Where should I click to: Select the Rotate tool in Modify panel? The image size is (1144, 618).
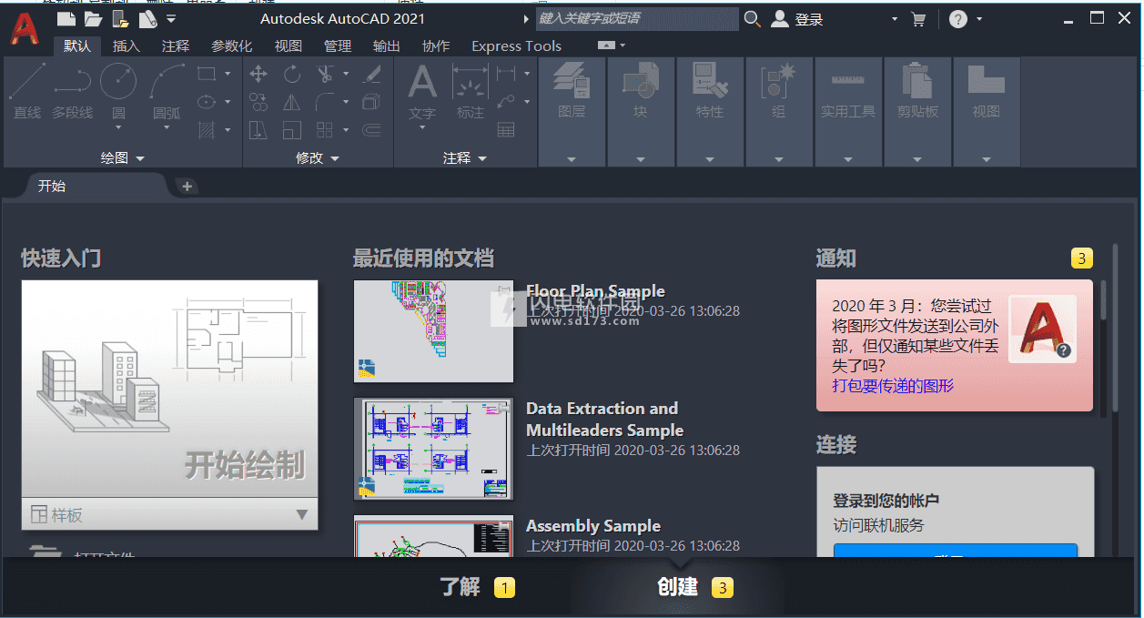[291, 74]
